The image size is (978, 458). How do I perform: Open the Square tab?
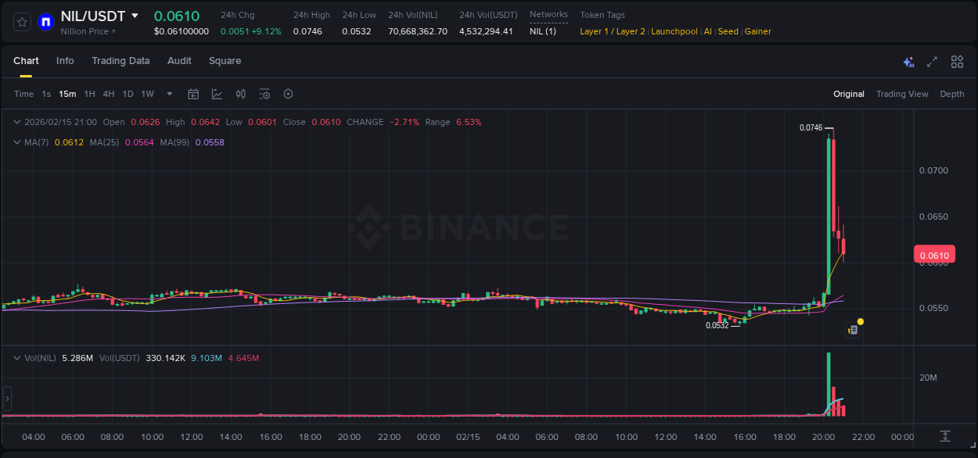click(x=225, y=61)
